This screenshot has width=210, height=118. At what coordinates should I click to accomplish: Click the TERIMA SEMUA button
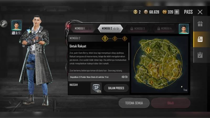pyautogui.click(x=134, y=103)
